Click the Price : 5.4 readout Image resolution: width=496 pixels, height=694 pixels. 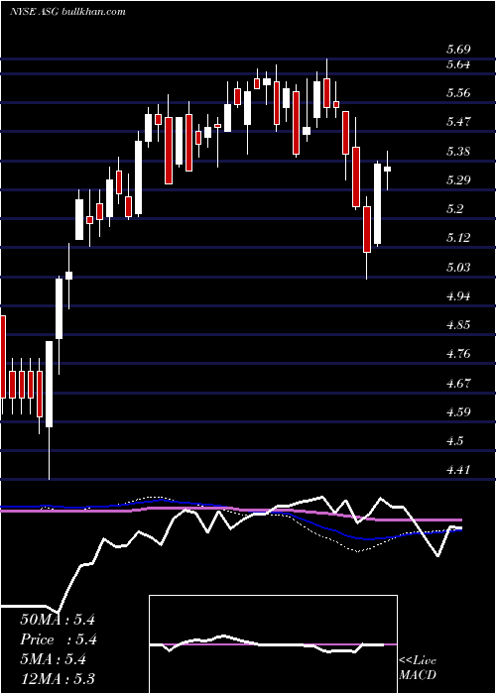(x=59, y=639)
